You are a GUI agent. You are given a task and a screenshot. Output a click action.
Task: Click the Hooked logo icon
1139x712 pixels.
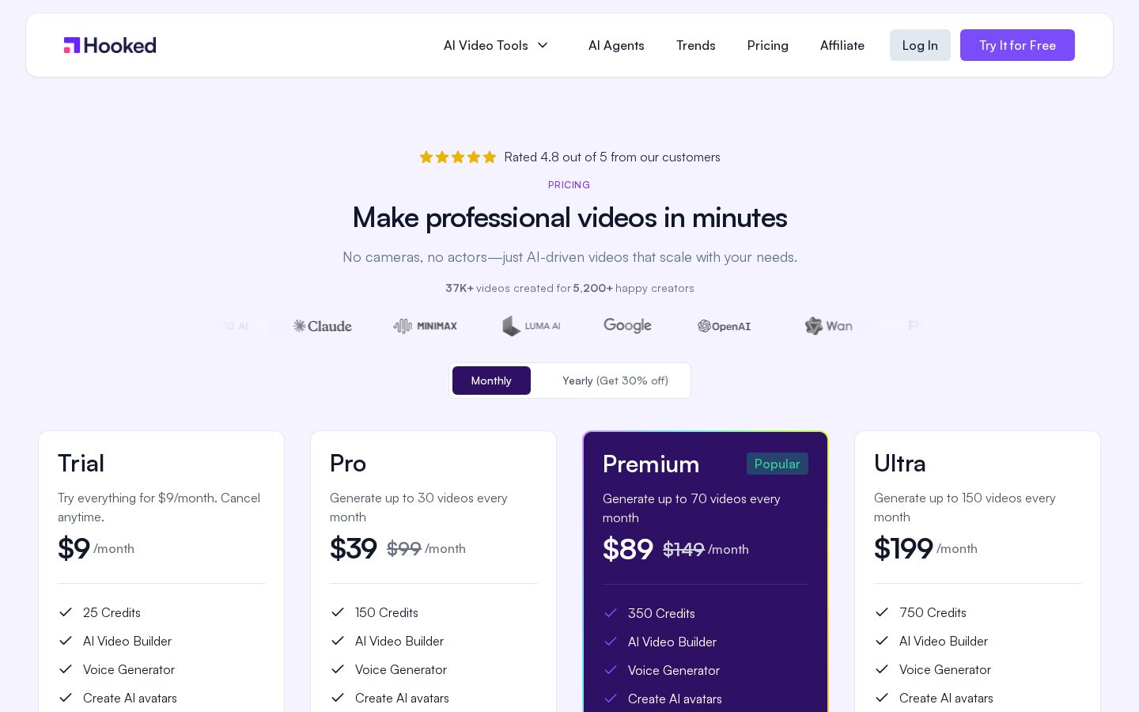click(x=72, y=45)
